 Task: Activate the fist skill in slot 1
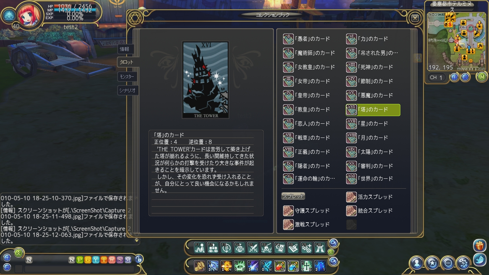(200, 265)
